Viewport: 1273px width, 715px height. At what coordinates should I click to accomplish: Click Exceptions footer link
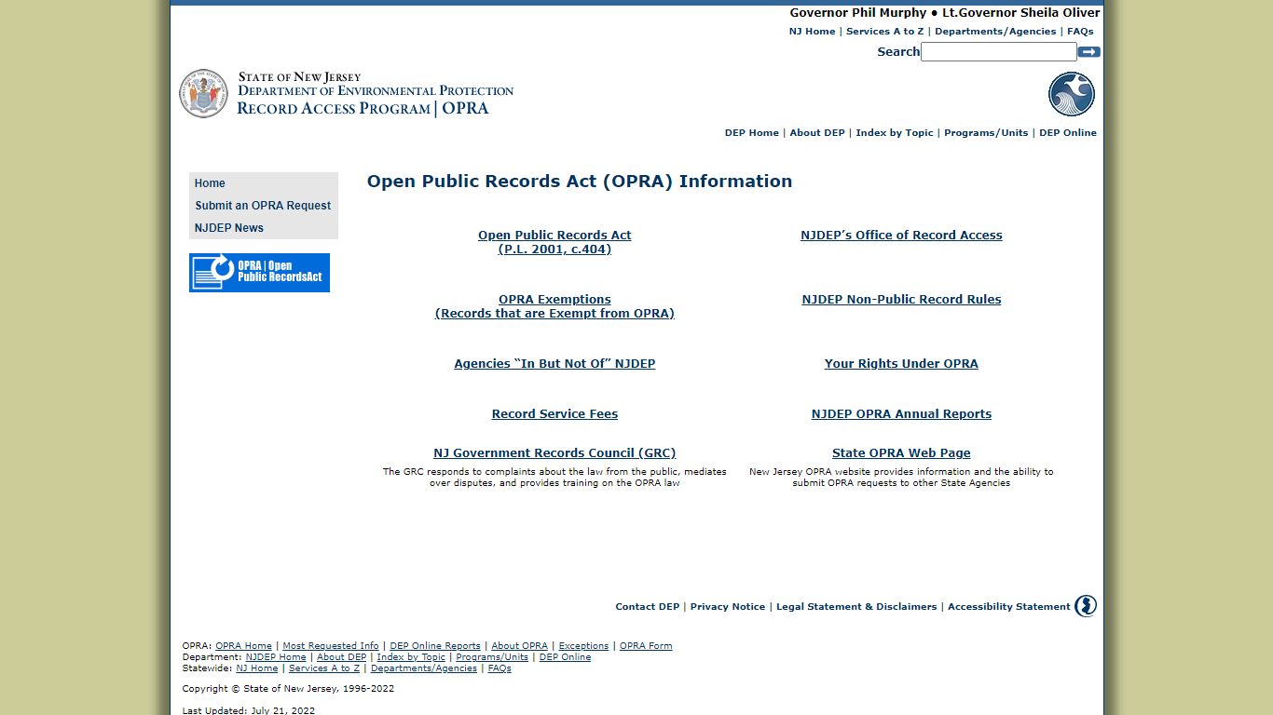[583, 646]
